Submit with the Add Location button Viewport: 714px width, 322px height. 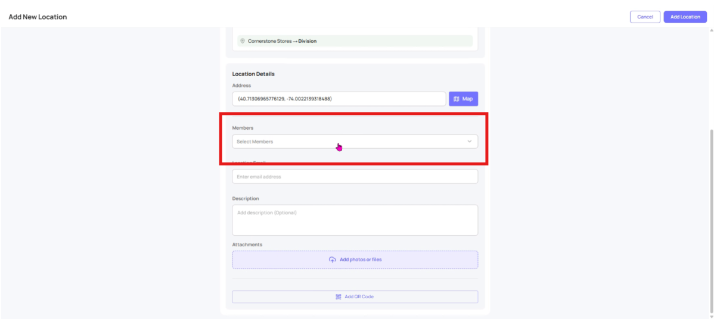tap(685, 17)
